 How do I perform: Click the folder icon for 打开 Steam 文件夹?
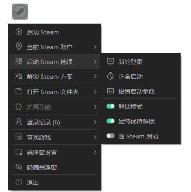19,92
